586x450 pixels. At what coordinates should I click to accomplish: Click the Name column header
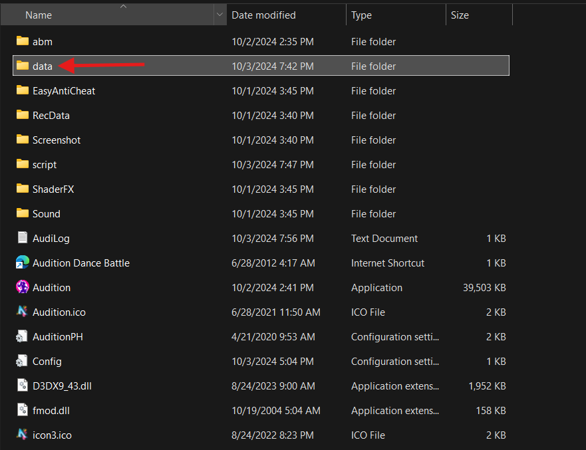(39, 15)
